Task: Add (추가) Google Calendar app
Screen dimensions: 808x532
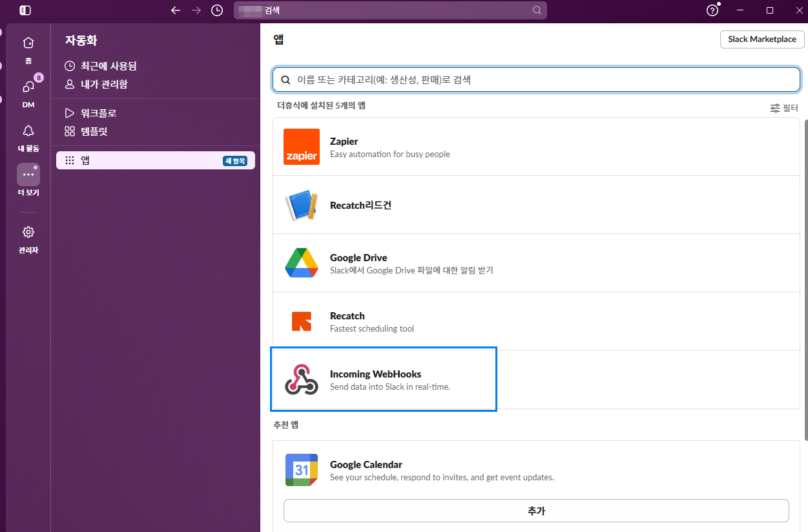Action: point(536,511)
